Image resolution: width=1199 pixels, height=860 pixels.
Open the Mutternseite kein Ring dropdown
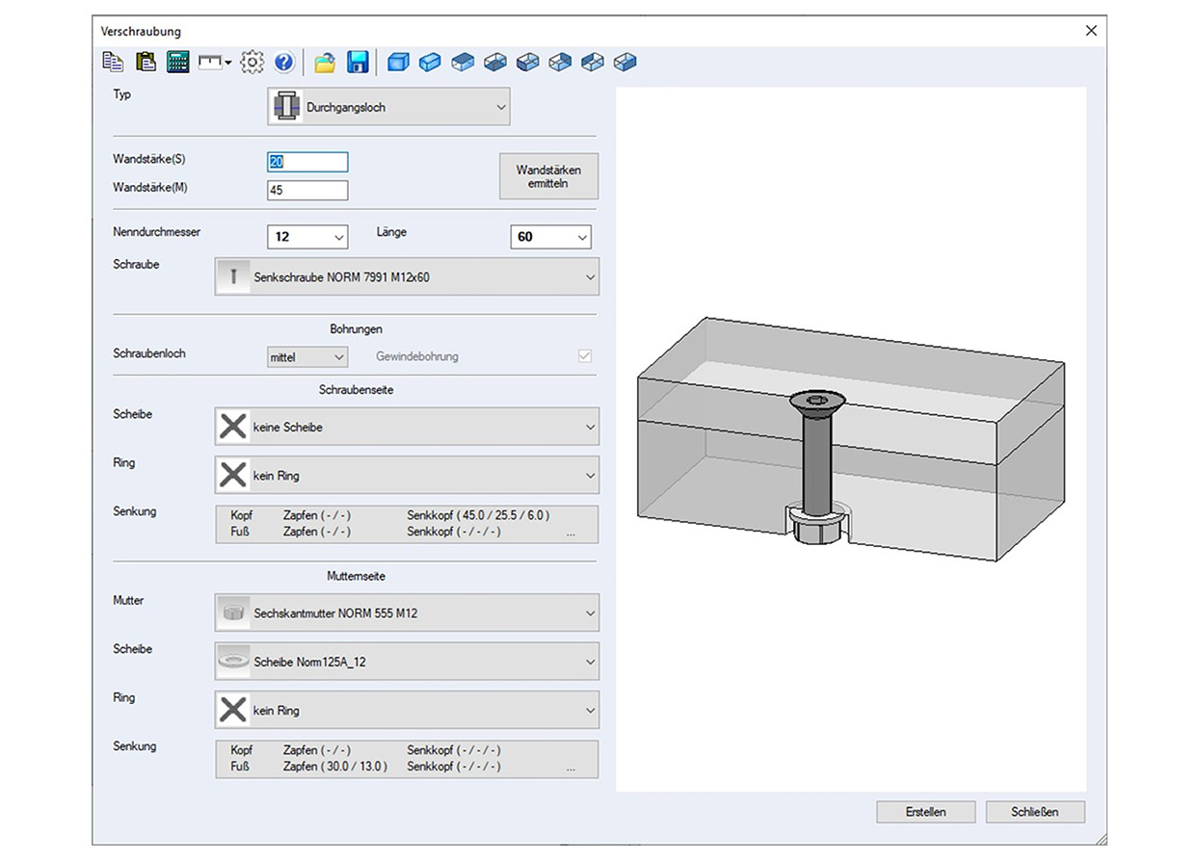click(407, 710)
